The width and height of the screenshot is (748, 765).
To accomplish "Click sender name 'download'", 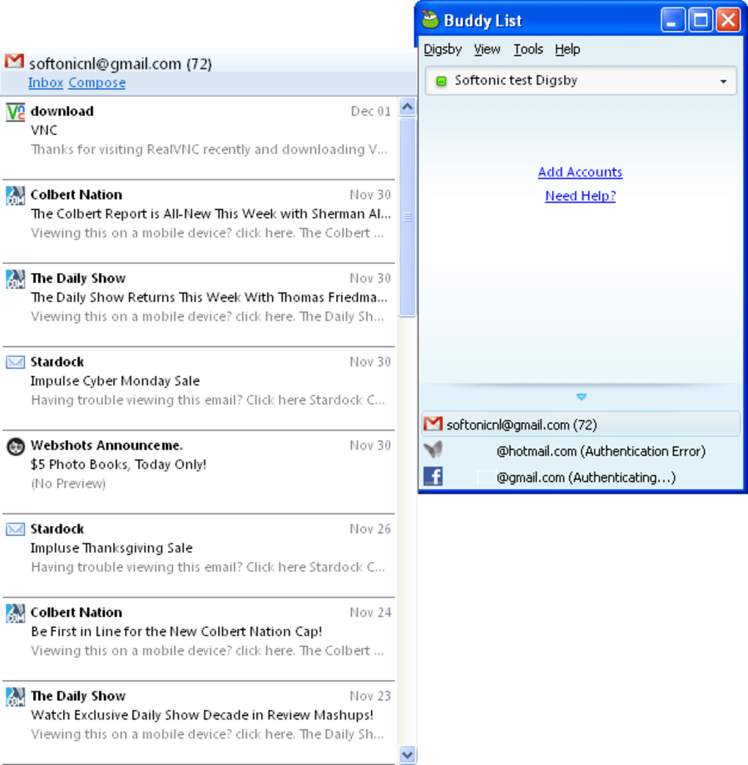I will (x=62, y=111).
